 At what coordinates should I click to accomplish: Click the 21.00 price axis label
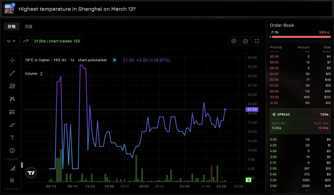coord(252,109)
